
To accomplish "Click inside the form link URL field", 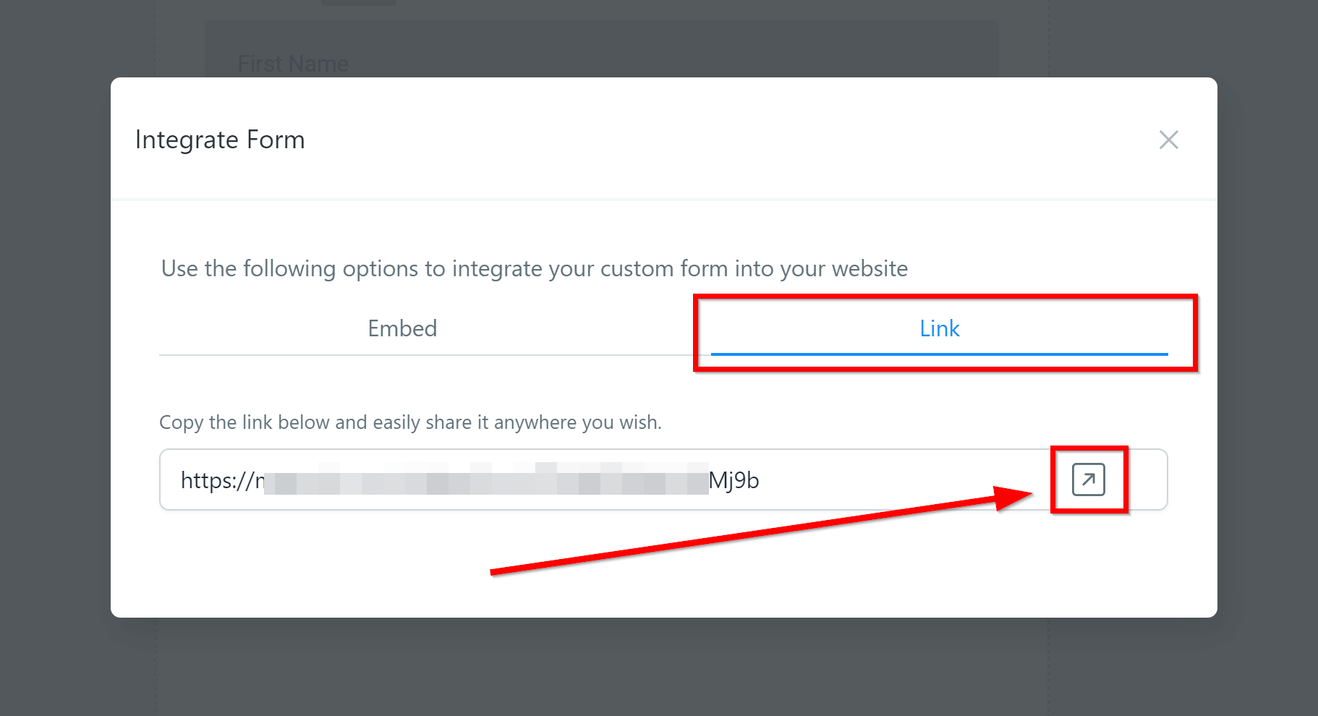I will click(868, 480).
